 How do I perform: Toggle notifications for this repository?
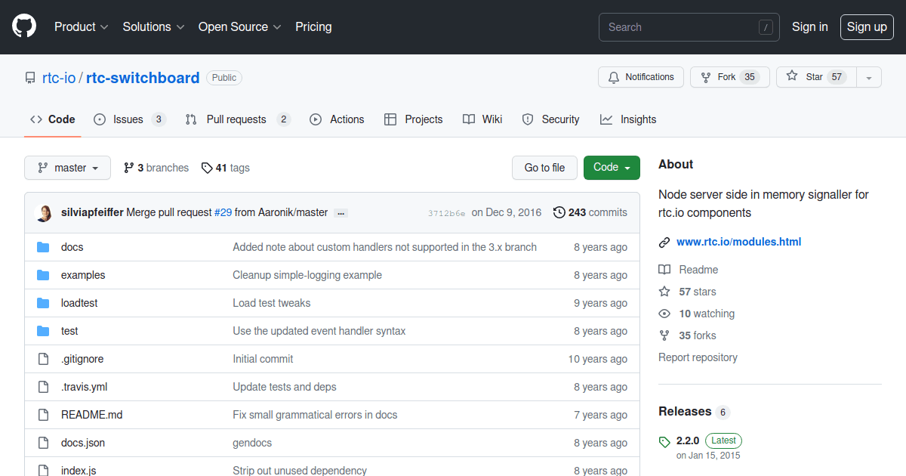(x=640, y=76)
